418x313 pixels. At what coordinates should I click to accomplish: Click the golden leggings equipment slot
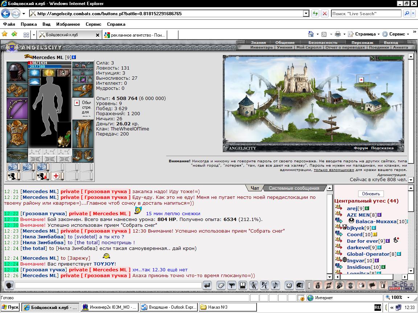point(83,134)
